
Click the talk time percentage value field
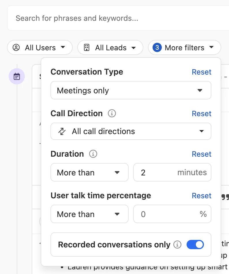[x=172, y=214]
